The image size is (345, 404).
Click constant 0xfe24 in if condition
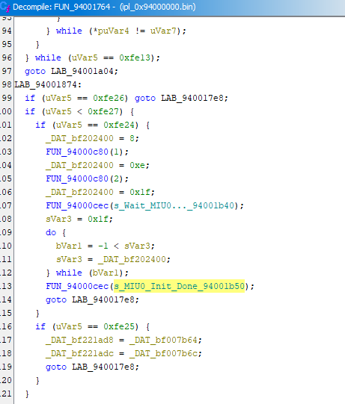[119, 125]
